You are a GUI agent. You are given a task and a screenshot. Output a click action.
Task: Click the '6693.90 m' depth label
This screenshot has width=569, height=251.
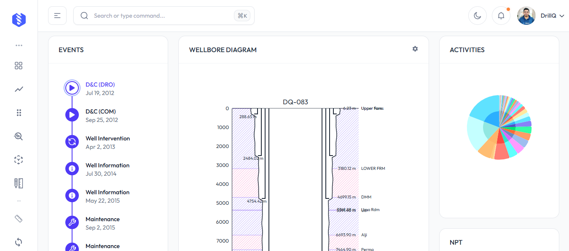click(x=346, y=235)
